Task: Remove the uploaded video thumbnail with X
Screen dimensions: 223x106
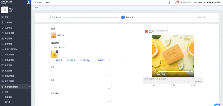Action: 57,51
